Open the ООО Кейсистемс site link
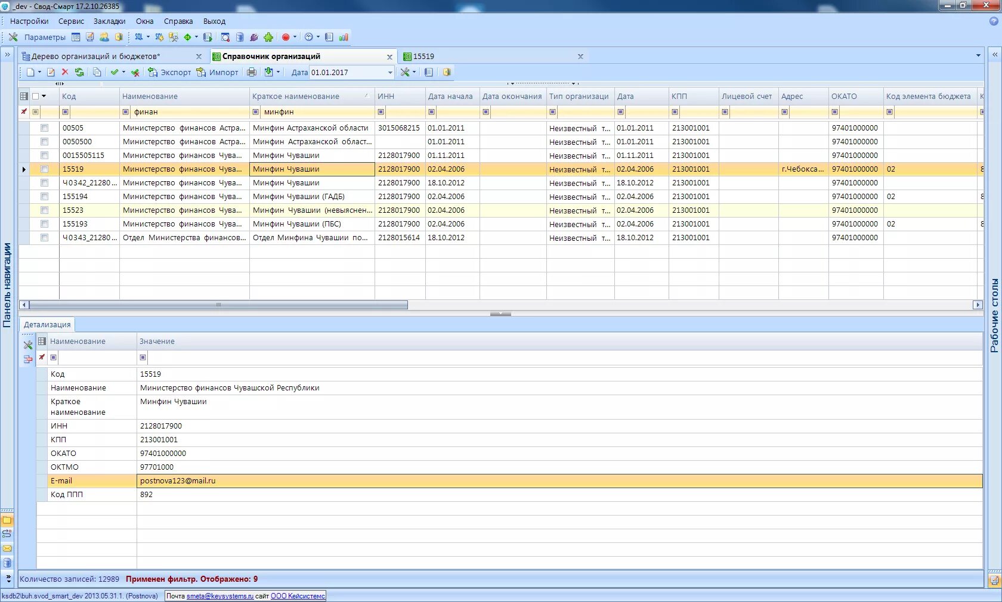1002x602 pixels. pos(298,595)
